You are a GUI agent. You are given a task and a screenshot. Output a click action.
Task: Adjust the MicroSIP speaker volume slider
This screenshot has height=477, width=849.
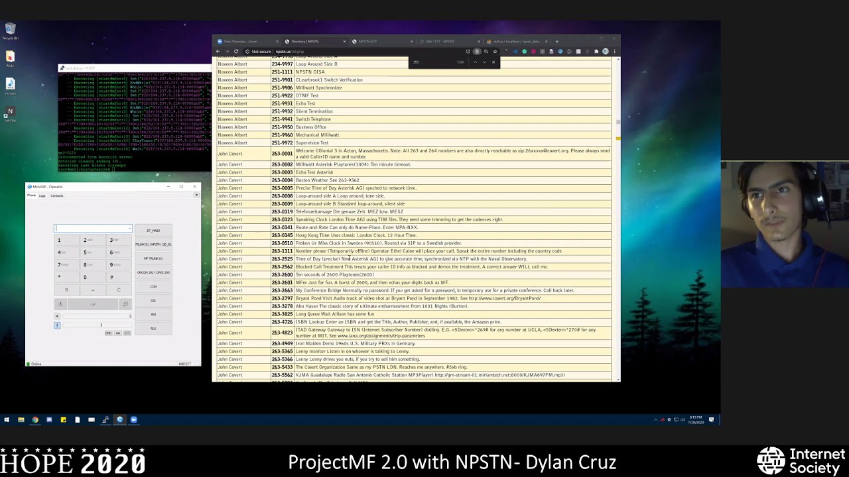point(98,316)
